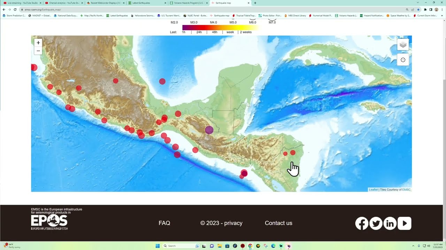Open EMSC LinkedIn page icon

coord(390,223)
